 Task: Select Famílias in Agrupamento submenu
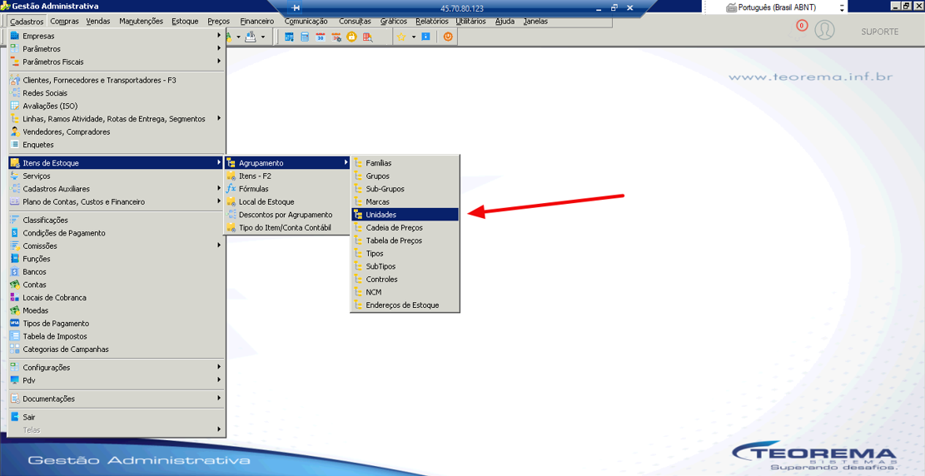pyautogui.click(x=405, y=163)
